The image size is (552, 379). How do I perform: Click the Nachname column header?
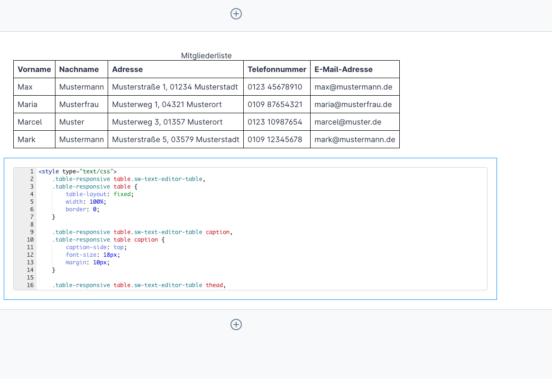pyautogui.click(x=79, y=69)
